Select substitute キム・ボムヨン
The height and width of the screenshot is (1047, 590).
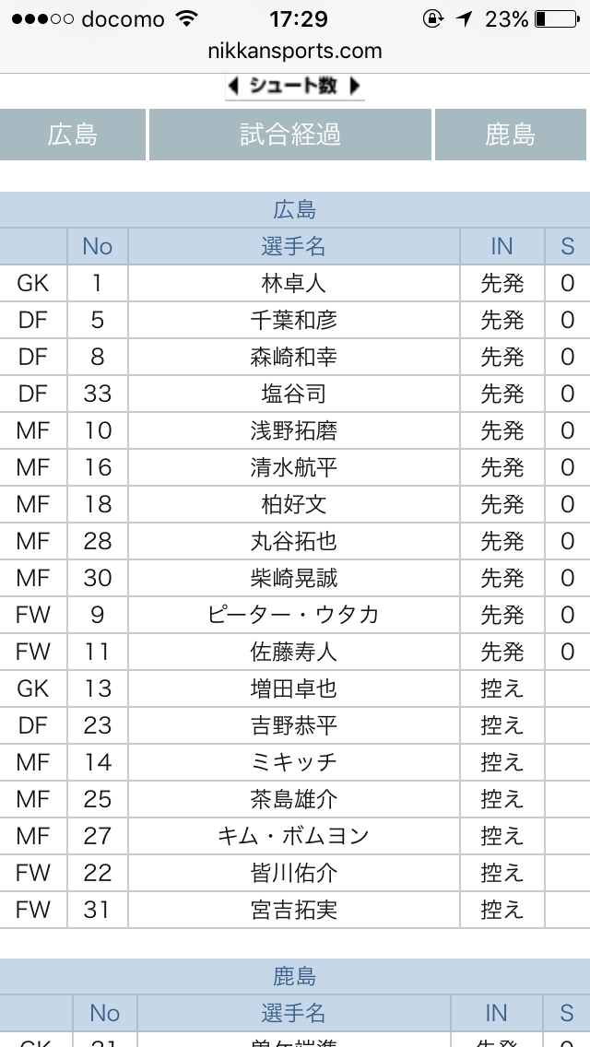[x=294, y=836]
